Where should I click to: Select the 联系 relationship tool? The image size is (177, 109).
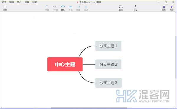[x=63, y=8]
